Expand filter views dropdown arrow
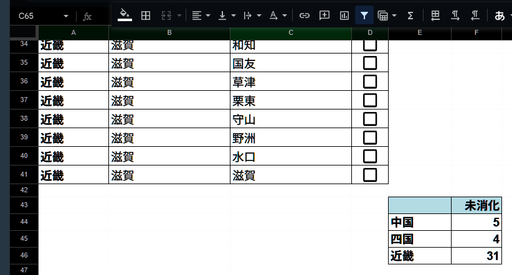Image resolution: width=512 pixels, height=275 pixels. (x=394, y=16)
